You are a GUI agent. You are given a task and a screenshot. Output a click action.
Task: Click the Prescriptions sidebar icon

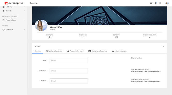[x=4, y=20]
